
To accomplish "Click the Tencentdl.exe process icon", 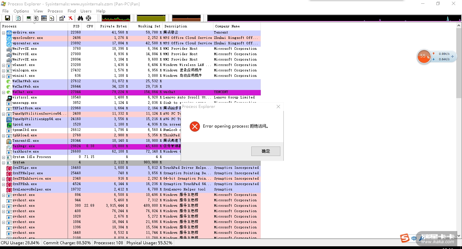I will pos(9,141).
